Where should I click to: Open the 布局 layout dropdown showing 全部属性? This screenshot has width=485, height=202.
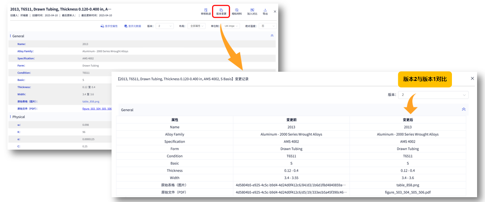click(196, 26)
